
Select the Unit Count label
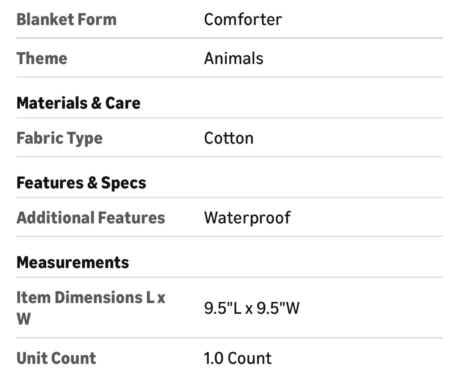click(56, 358)
